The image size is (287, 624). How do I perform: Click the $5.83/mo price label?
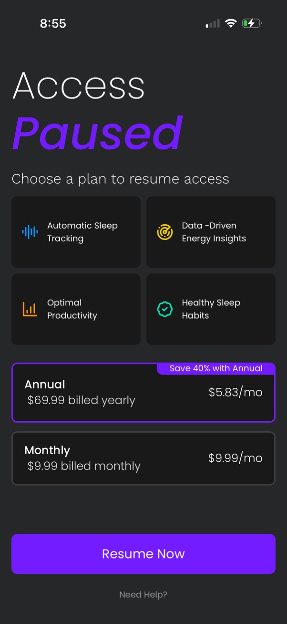click(x=236, y=392)
